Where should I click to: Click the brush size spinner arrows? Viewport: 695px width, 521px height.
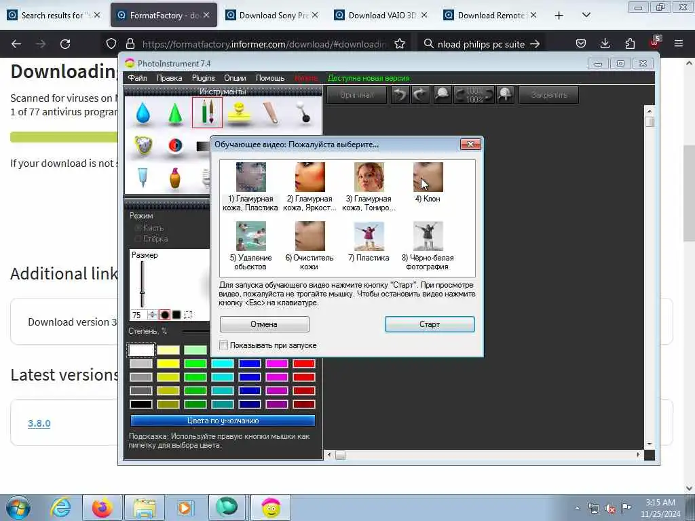click(x=152, y=315)
